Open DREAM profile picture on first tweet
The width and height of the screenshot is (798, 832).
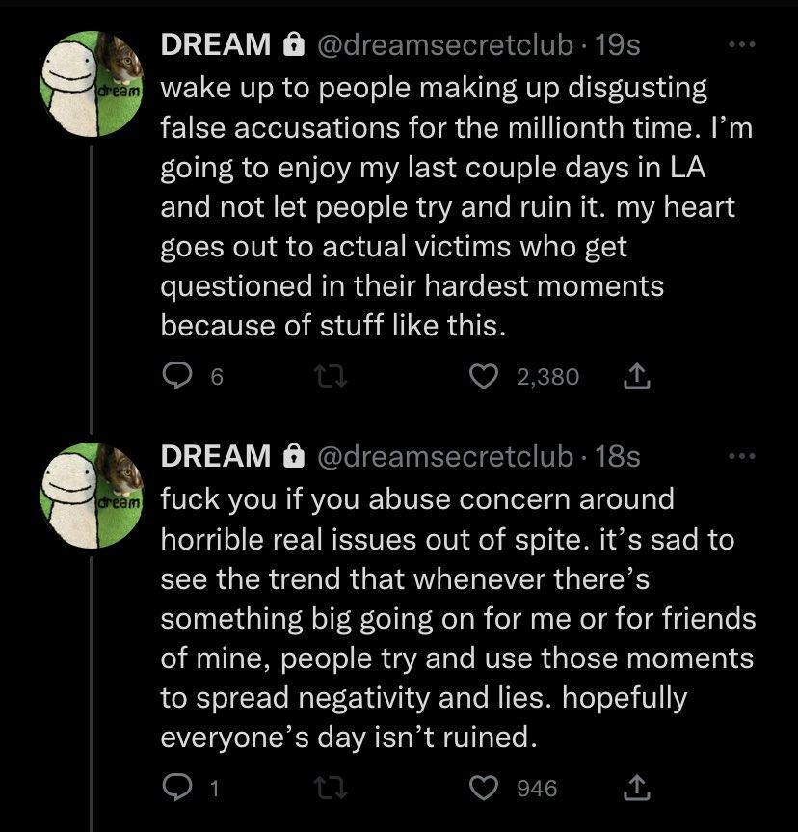[92, 84]
